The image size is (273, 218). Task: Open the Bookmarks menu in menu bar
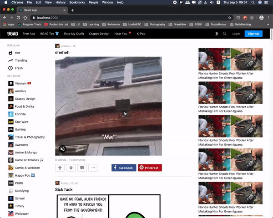click(x=77, y=2)
